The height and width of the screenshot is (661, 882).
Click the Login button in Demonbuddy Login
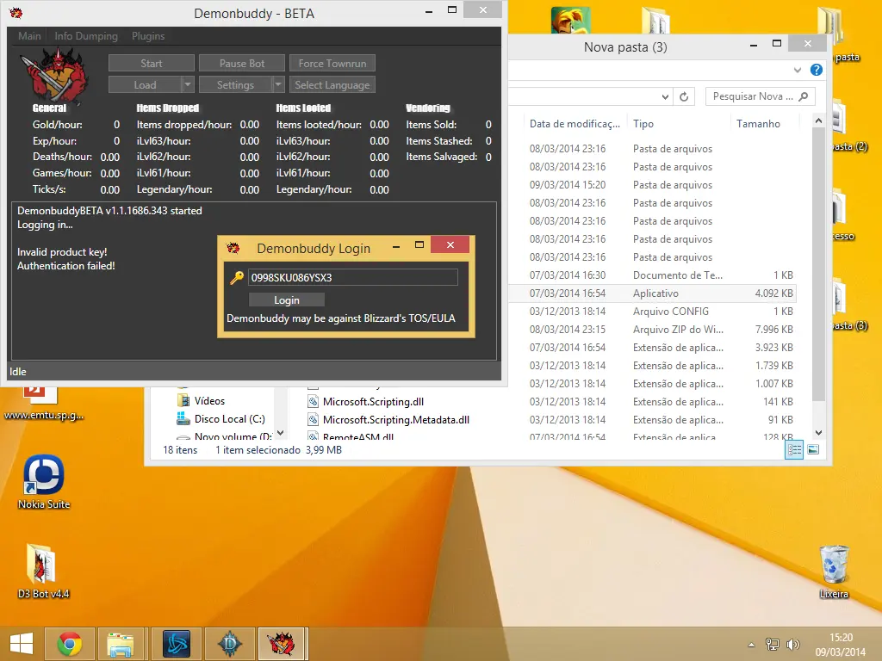[x=287, y=300]
